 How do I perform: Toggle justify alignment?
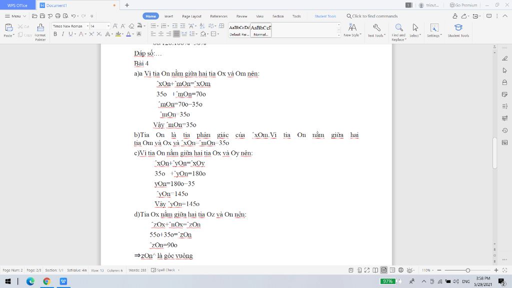pyautogui.click(x=176, y=34)
